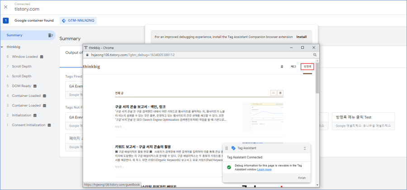The height and width of the screenshot is (190, 407).
Task: Close the Tag Assistant debug session X
Action: click(6, 7)
